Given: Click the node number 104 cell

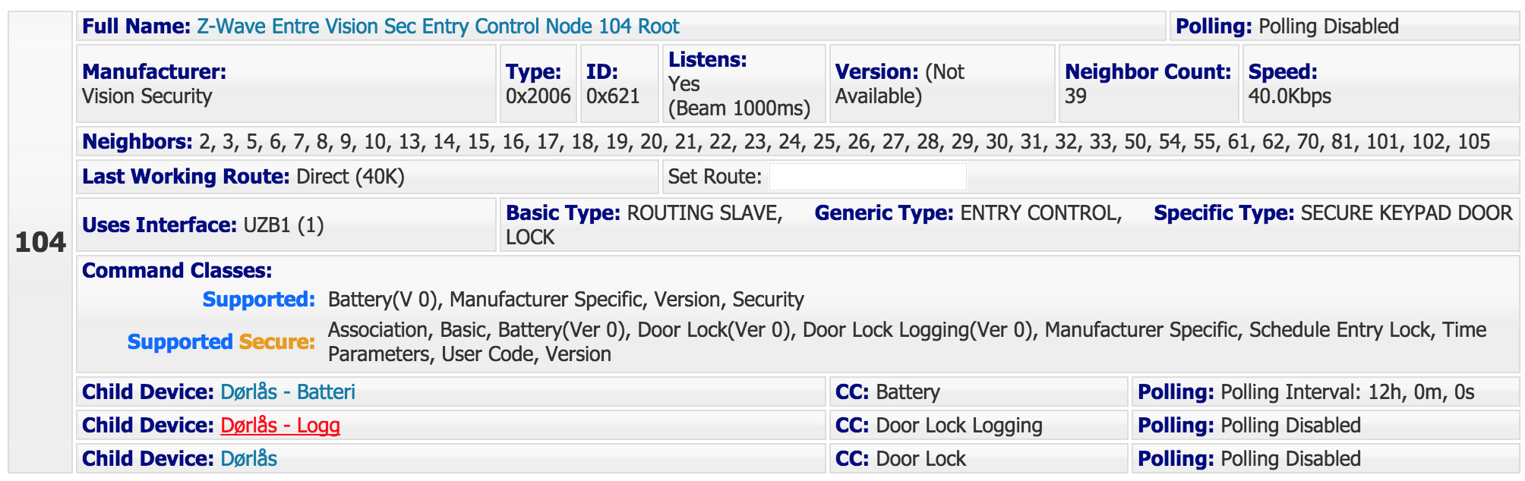Looking at the screenshot, I should pyautogui.click(x=40, y=242).
